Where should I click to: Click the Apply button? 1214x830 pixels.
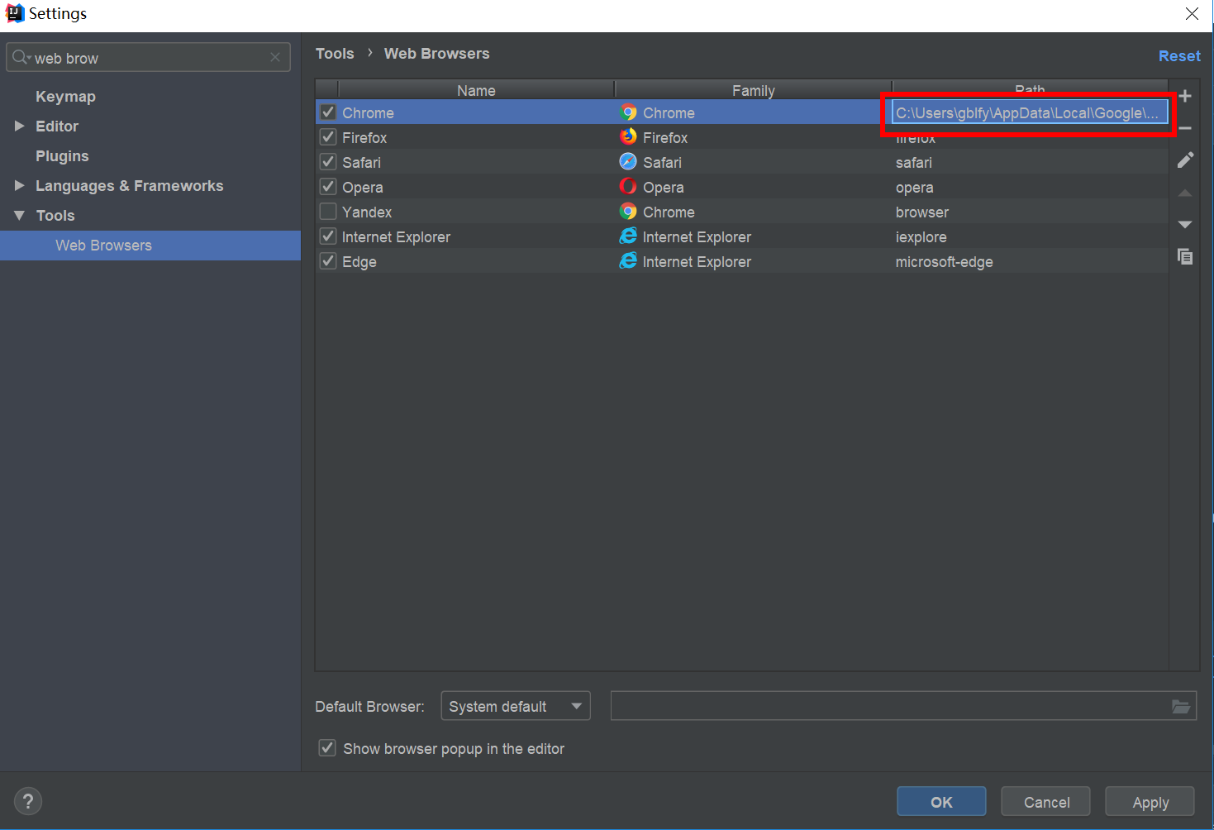(1150, 802)
